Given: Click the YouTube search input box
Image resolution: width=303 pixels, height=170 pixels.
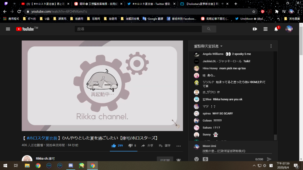Looking at the screenshot, I should [138, 29].
